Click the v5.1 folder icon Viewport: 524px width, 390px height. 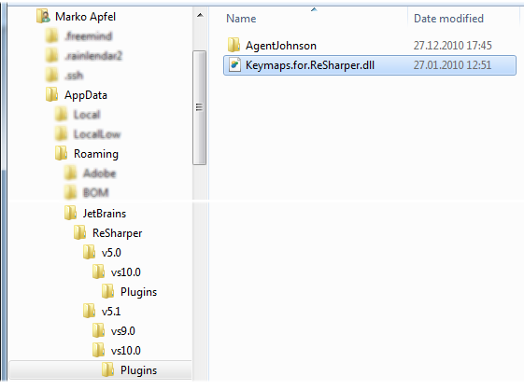[90, 311]
